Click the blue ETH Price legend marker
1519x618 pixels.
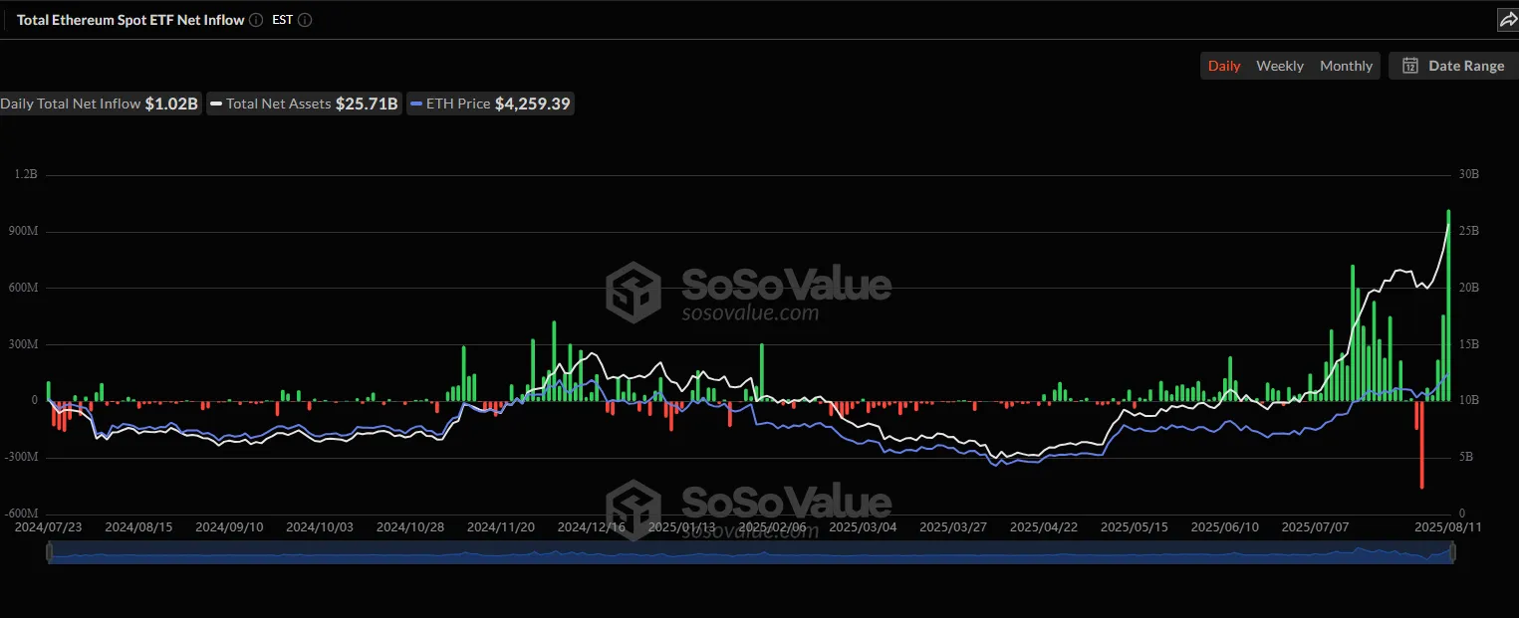click(x=416, y=103)
